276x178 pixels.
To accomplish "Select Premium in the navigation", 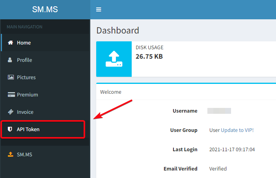I will tap(45, 95).
